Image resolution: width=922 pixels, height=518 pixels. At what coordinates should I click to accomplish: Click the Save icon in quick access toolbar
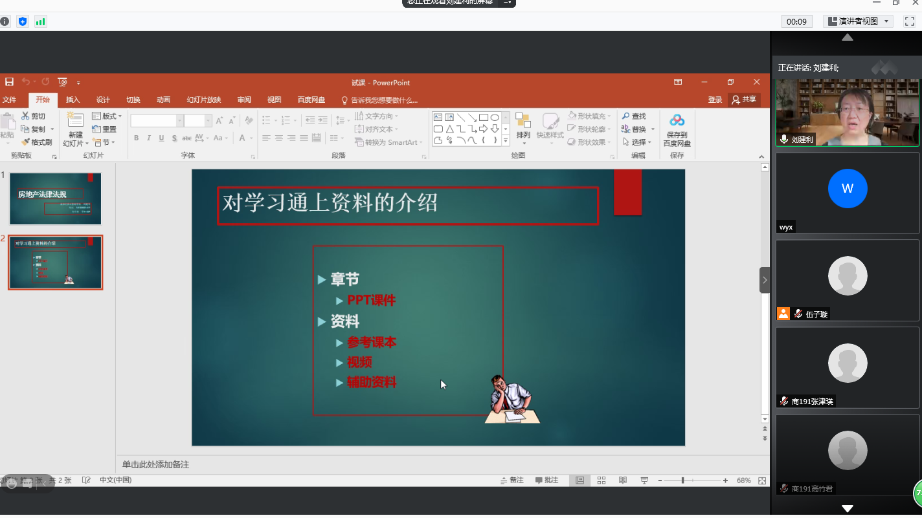(x=9, y=82)
